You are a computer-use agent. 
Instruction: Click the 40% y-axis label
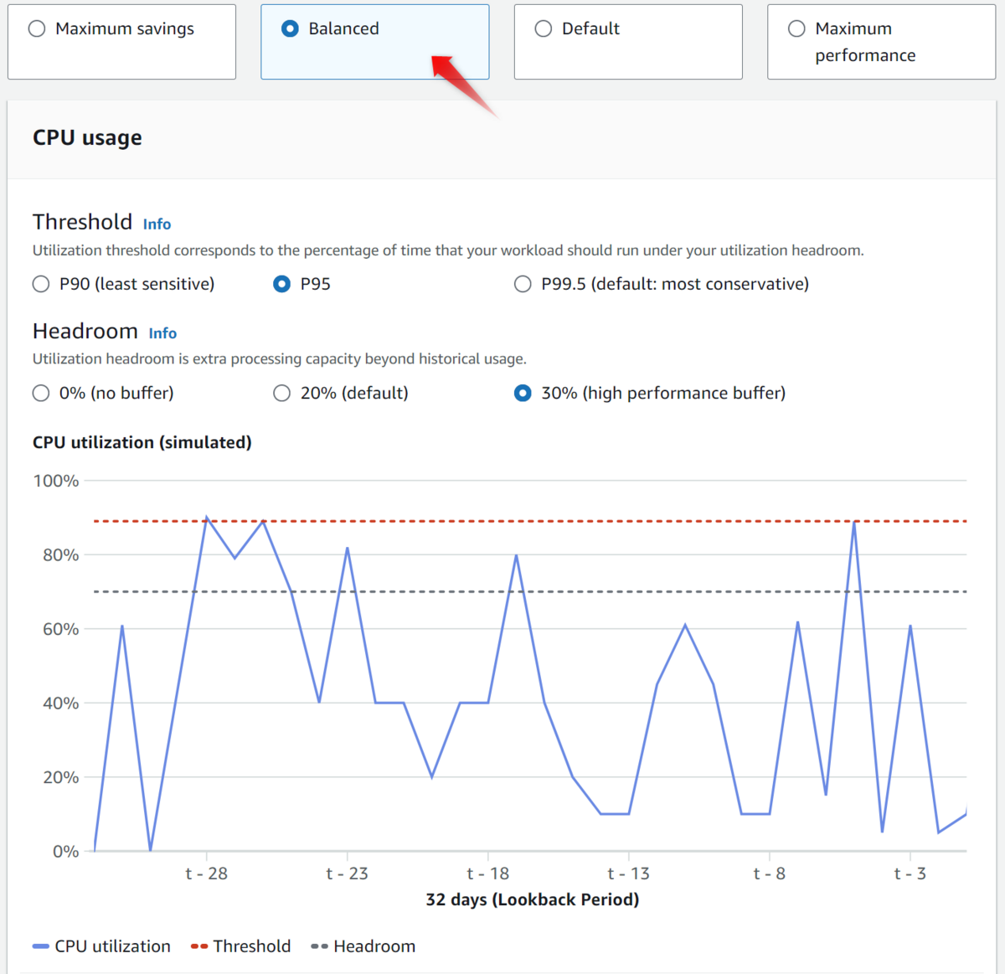tap(60, 703)
